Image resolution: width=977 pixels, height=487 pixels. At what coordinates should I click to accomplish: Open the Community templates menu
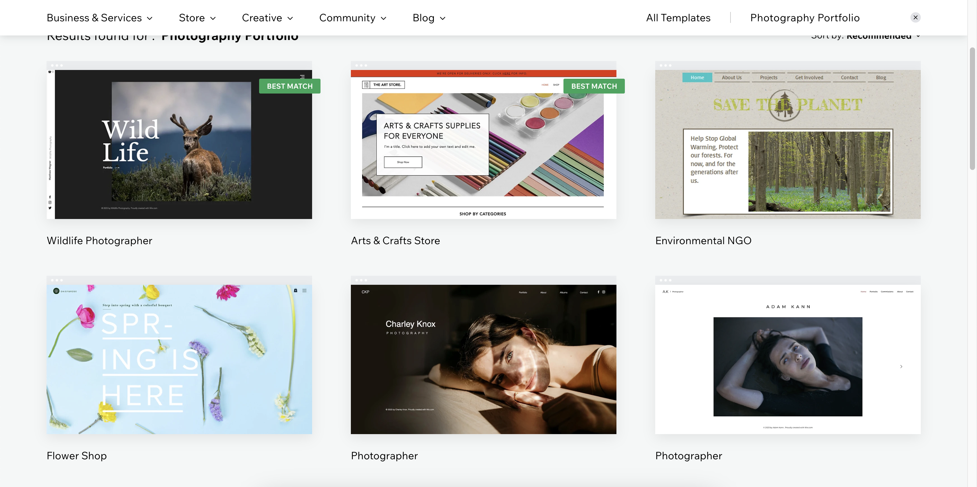(353, 18)
